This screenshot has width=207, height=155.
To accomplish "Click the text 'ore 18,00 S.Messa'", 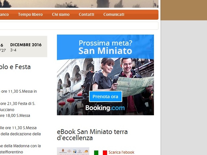I will pyautogui.click(x=15, y=116).
